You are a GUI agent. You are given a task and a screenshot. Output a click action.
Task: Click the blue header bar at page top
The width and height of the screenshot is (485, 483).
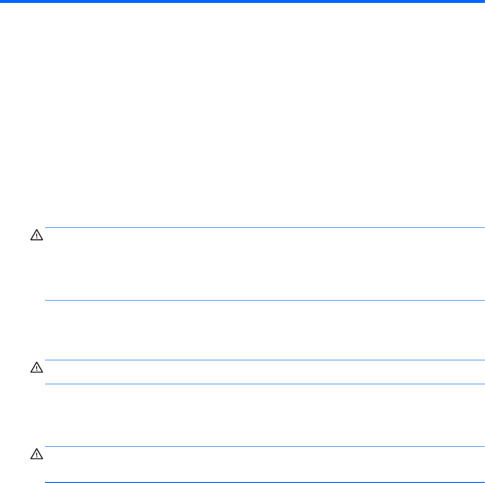click(x=242, y=1)
